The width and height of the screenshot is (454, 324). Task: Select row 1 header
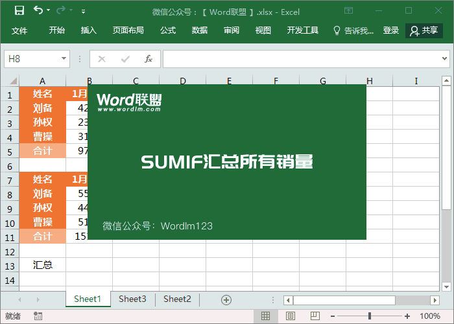[10, 95]
